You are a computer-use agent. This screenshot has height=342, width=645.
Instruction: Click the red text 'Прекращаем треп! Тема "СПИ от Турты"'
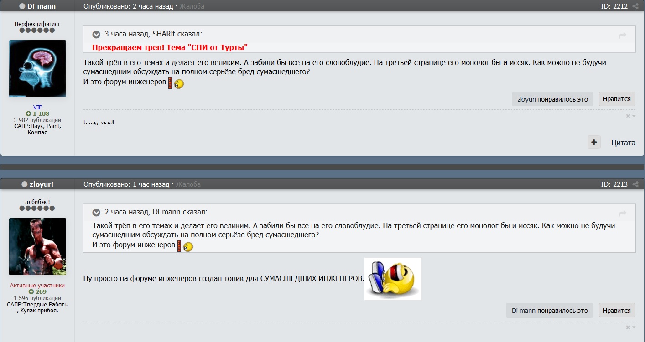pyautogui.click(x=170, y=47)
